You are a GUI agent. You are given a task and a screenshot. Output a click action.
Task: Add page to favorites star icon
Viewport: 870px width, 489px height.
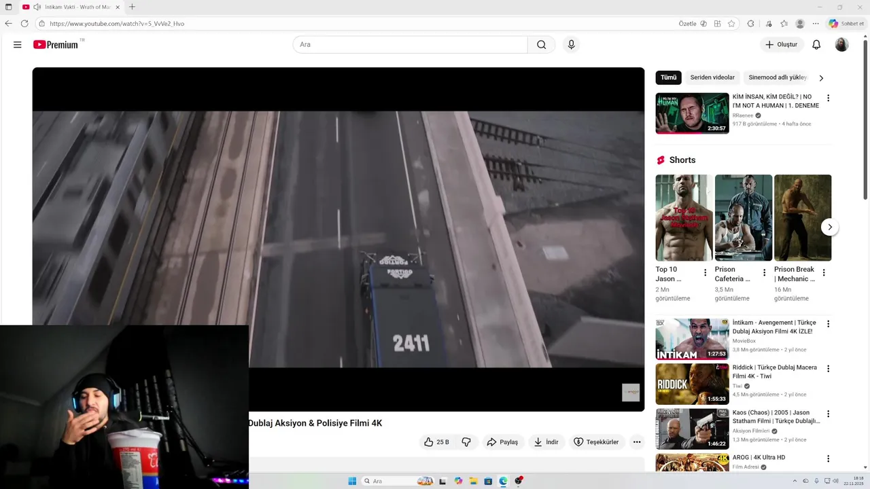731,24
